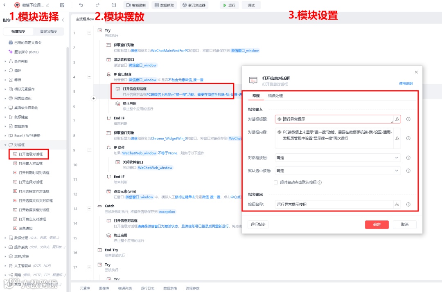Click the fx icon beside 对话框内容
This screenshot has width=442, height=292.
[397, 138]
